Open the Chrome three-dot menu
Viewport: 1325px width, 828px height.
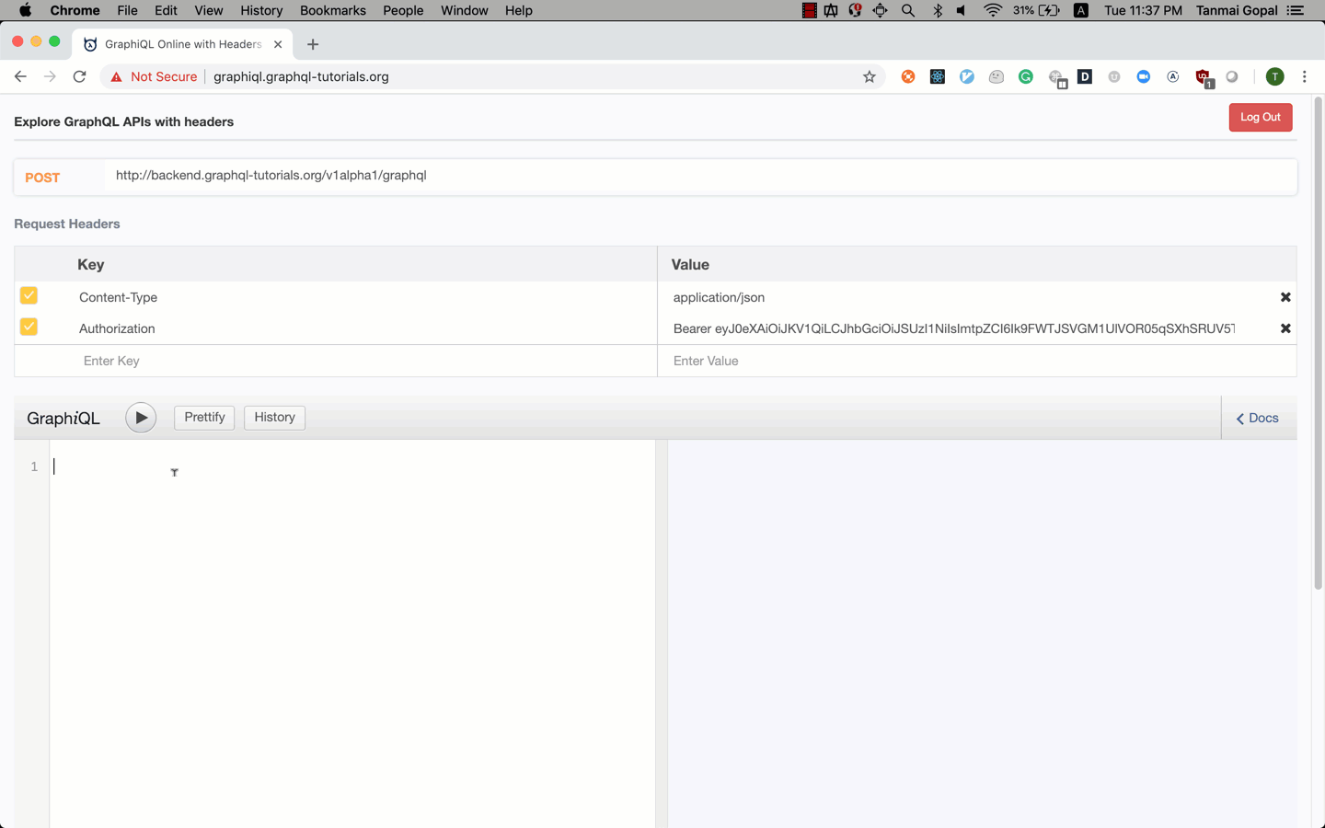pos(1305,76)
